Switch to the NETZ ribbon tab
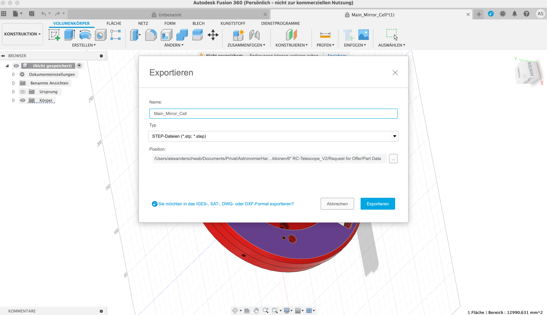 tap(143, 23)
